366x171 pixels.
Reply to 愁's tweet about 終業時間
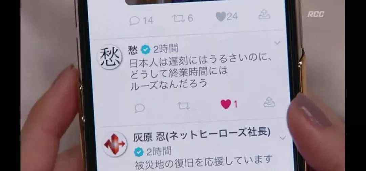(x=140, y=108)
